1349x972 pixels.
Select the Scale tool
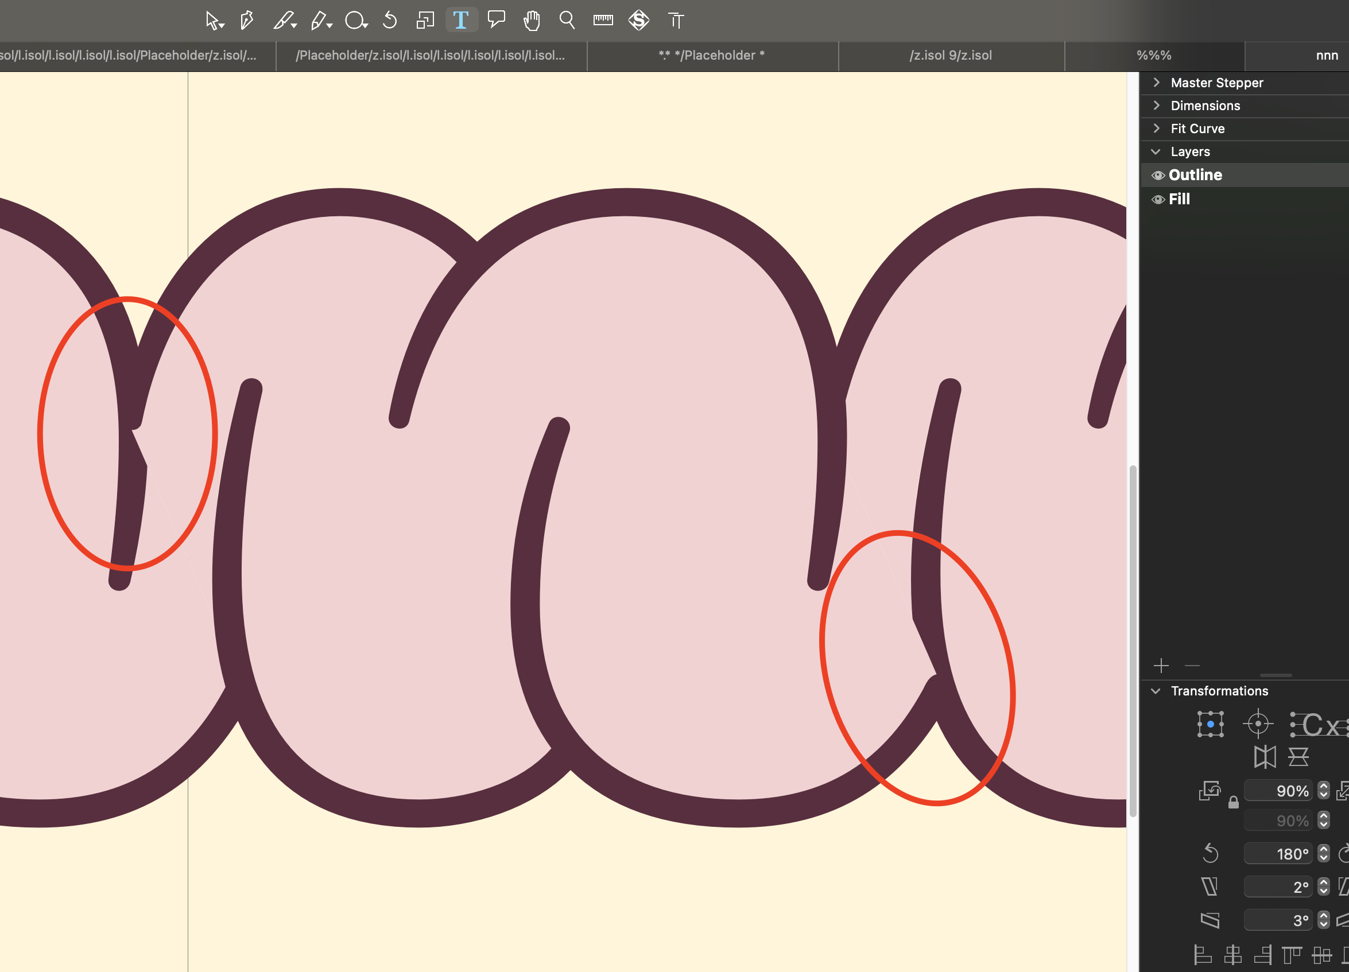425,21
